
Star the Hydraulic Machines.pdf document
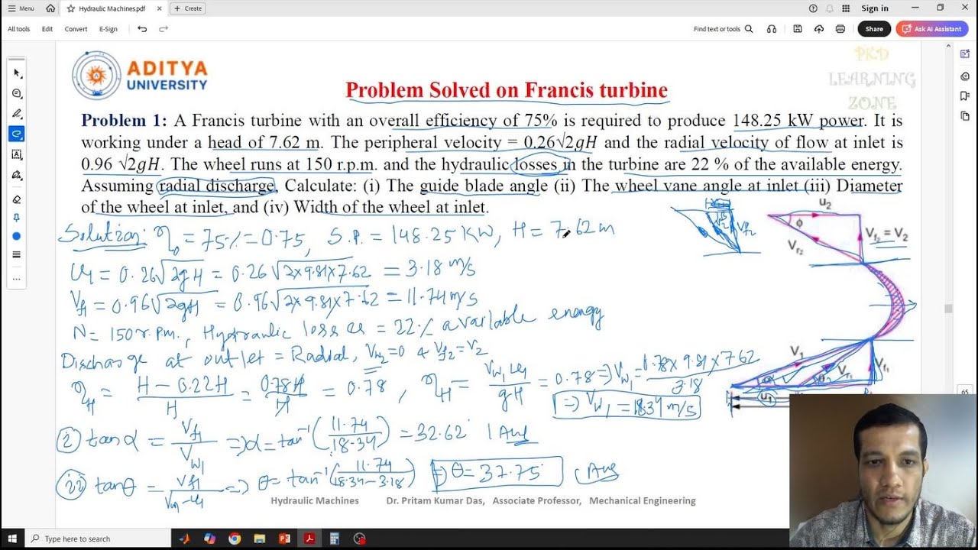[x=71, y=8]
